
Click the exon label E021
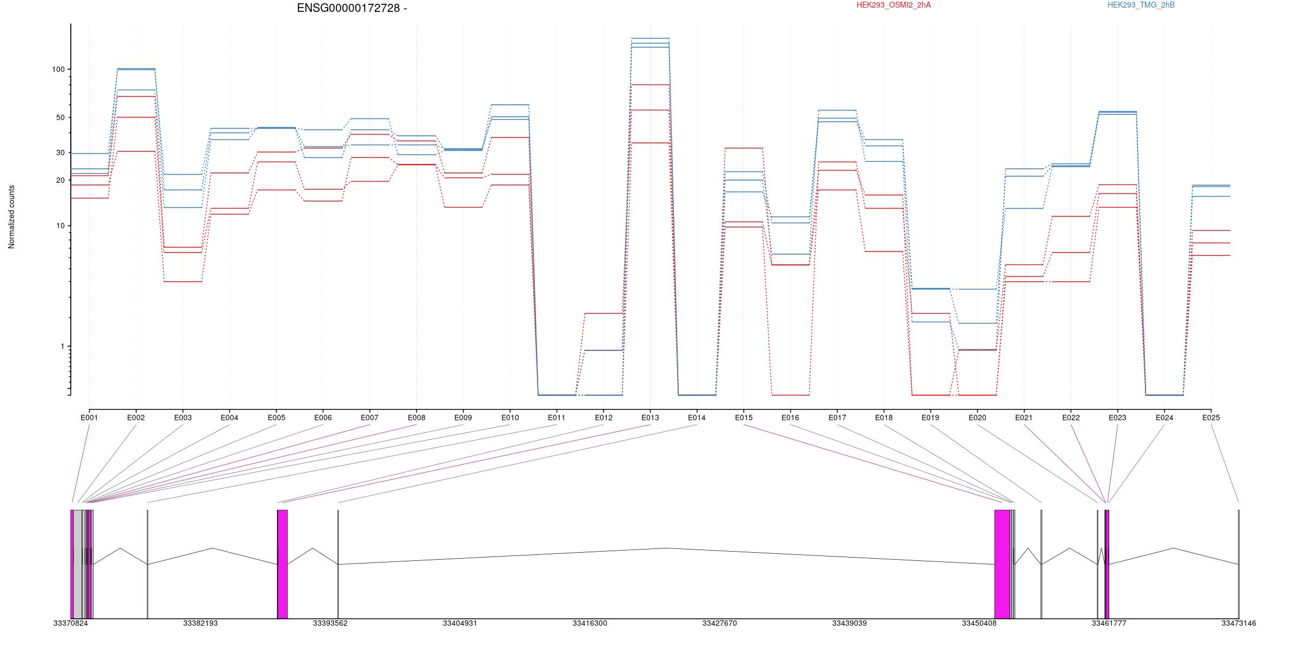click(x=1024, y=418)
